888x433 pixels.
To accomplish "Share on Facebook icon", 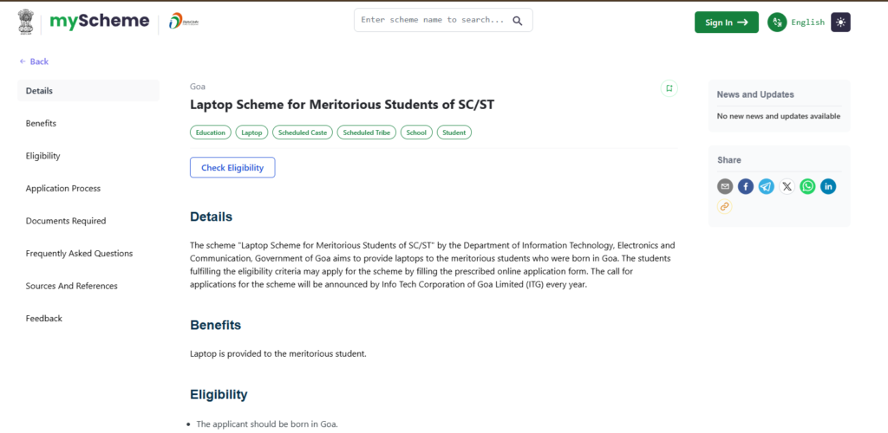I will [x=746, y=186].
